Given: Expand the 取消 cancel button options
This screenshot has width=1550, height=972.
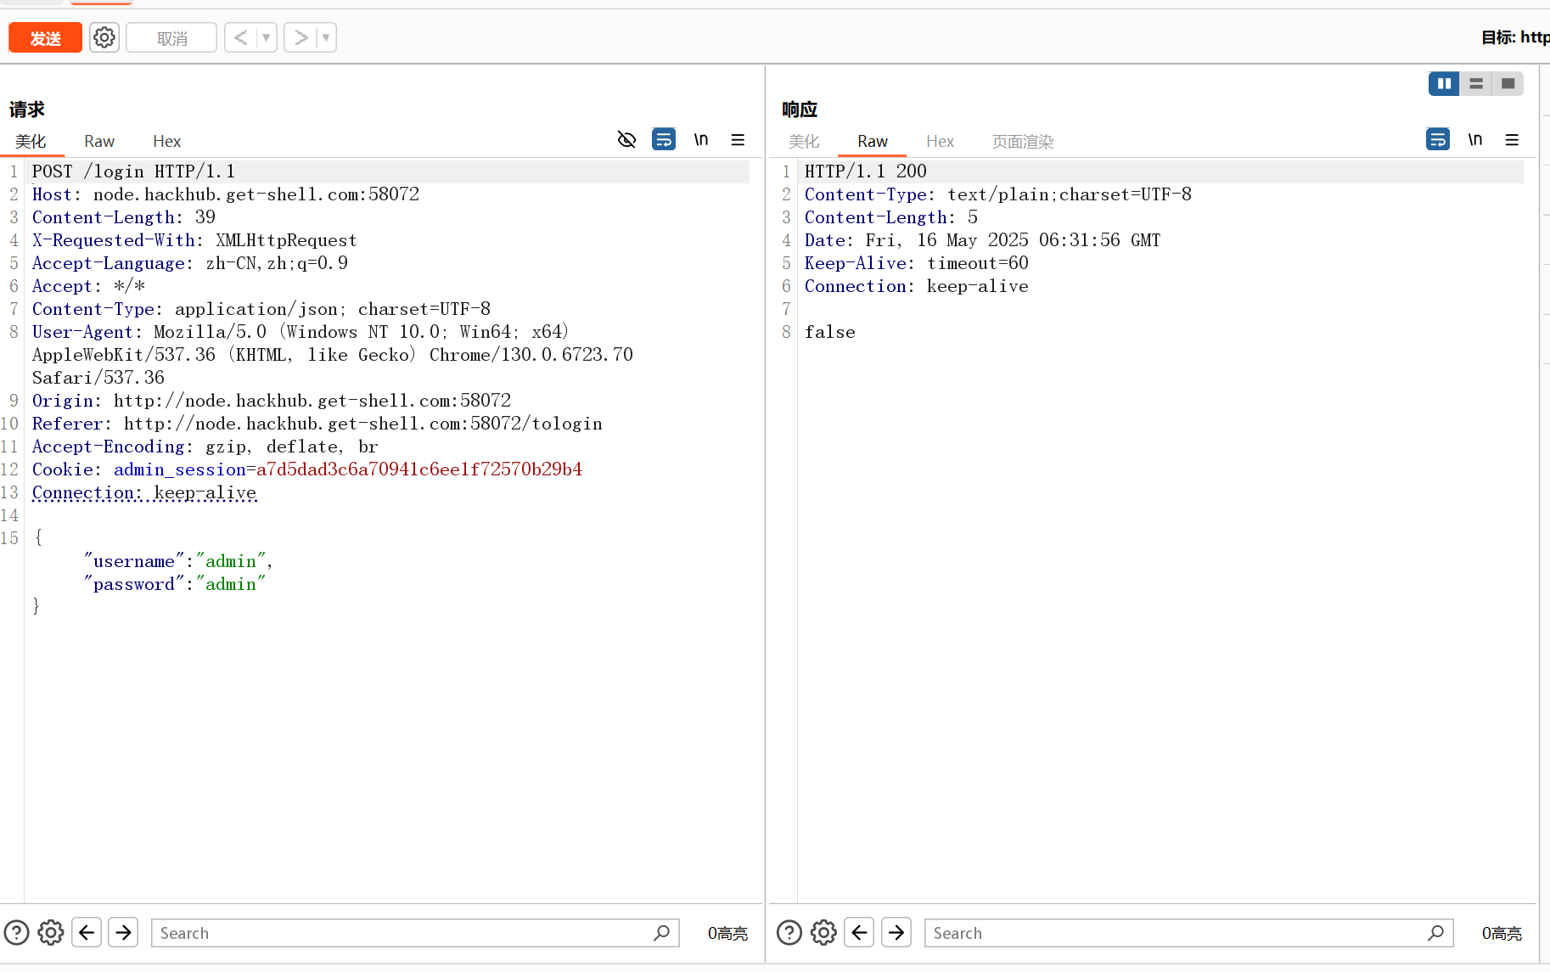Looking at the screenshot, I should [171, 37].
